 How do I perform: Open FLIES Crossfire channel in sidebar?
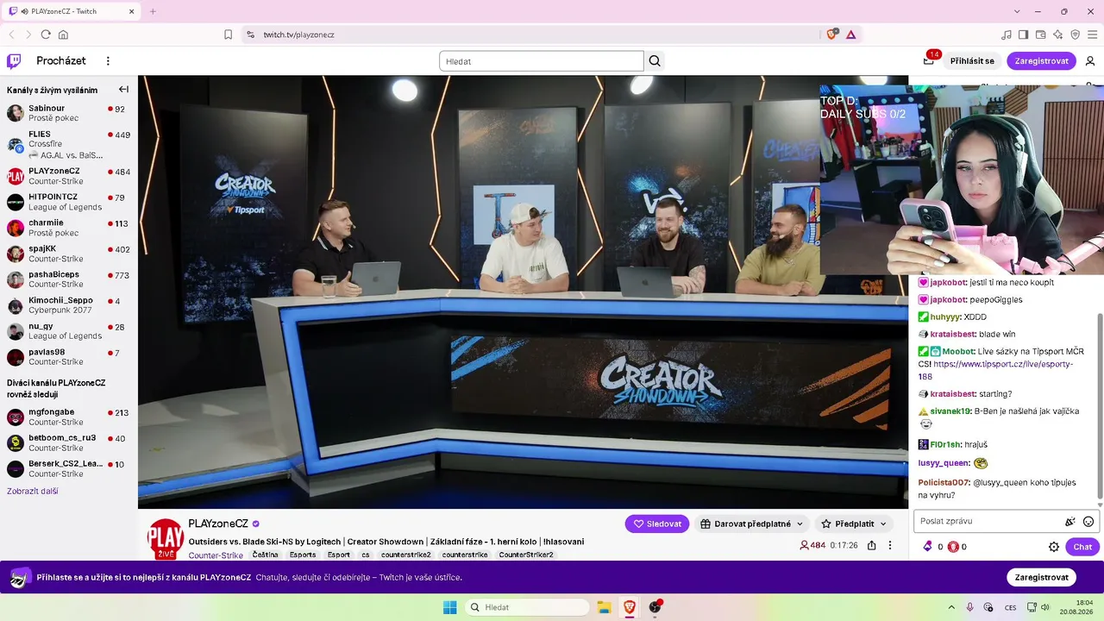click(69, 145)
